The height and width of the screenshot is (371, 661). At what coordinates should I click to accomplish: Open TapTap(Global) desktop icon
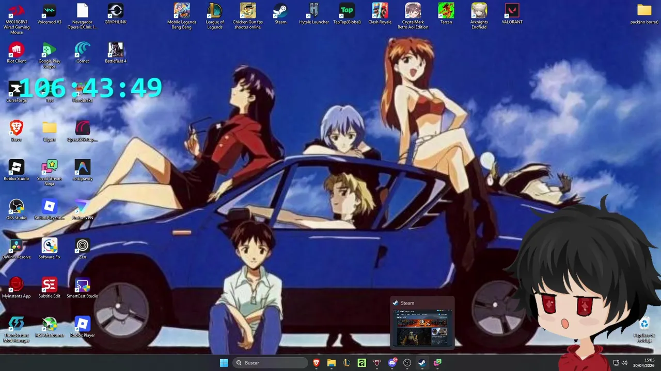tap(347, 14)
